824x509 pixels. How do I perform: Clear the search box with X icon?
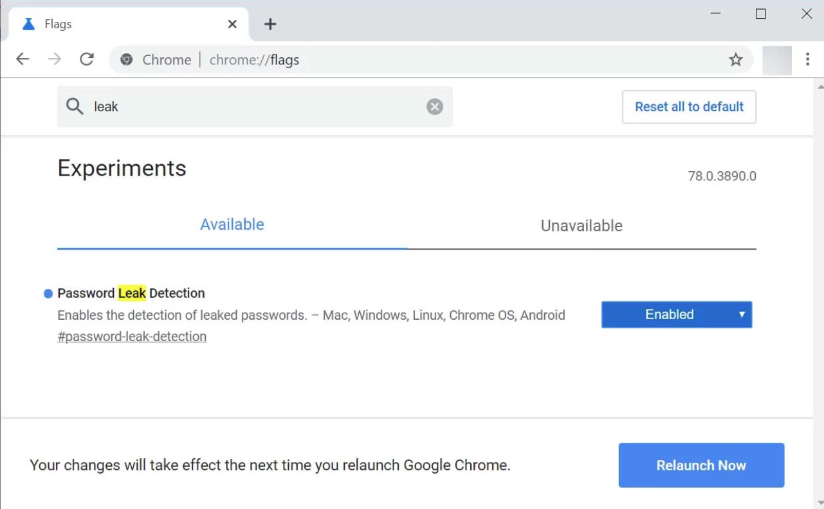[435, 107]
